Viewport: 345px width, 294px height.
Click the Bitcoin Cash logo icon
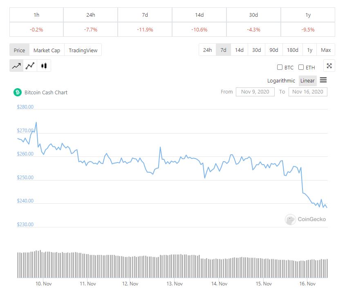coord(18,92)
